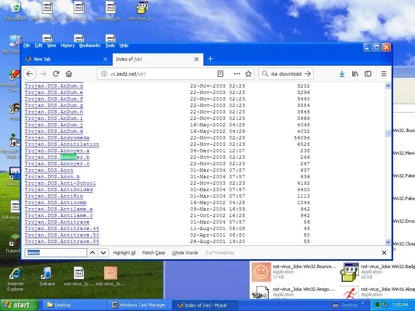Screen dimensions: 415x311
Task: Open Trojan.DOS.Anticomm link
Action: tap(55, 202)
